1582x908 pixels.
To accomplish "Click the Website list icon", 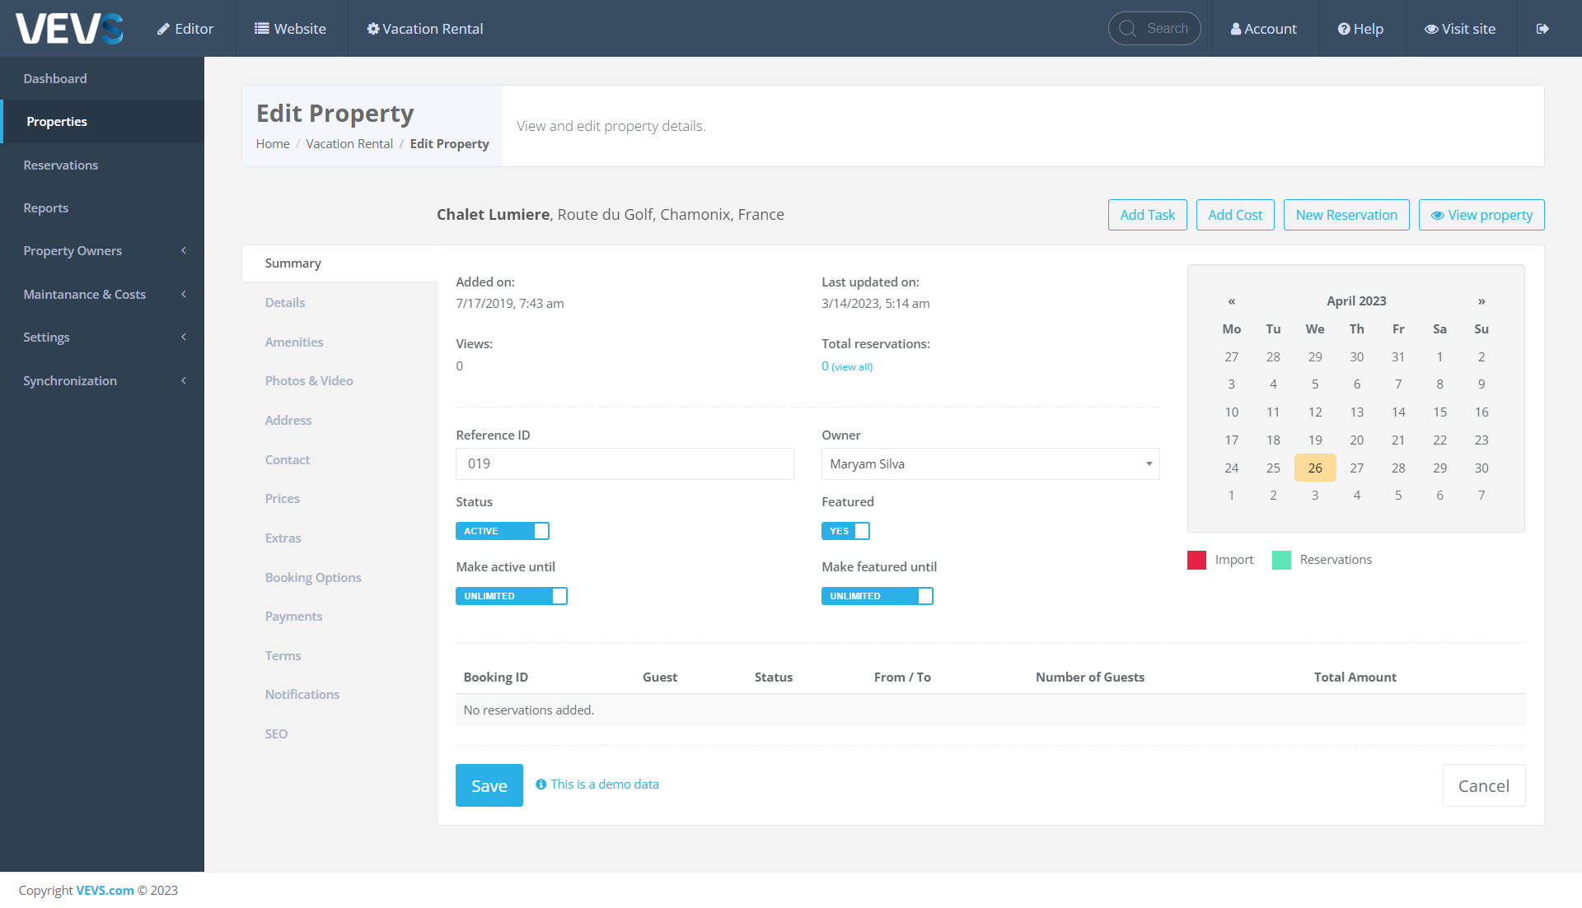I will (262, 29).
